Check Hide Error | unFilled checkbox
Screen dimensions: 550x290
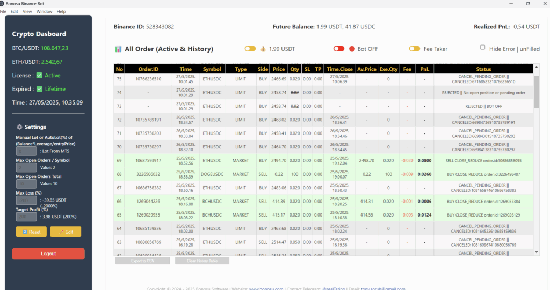tap(483, 47)
